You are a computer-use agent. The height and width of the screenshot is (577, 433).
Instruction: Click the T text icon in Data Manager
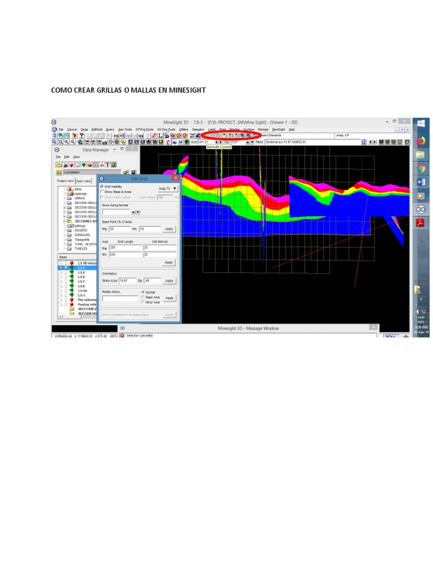click(108, 165)
